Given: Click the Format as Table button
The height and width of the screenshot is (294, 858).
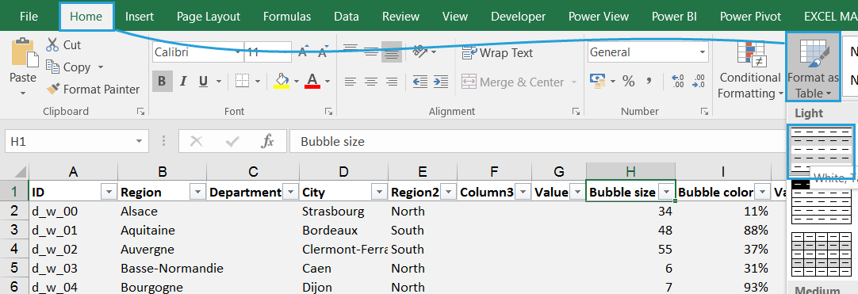Looking at the screenshot, I should [x=813, y=67].
